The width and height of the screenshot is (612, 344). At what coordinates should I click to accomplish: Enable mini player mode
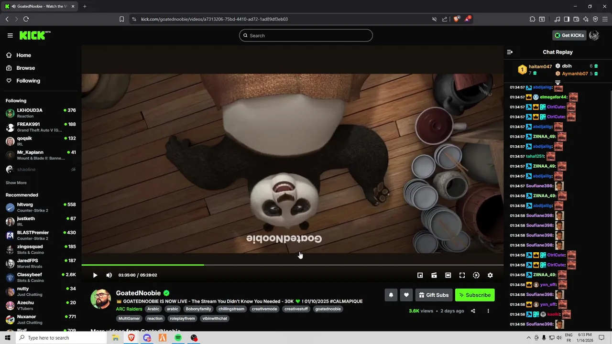(x=420, y=275)
